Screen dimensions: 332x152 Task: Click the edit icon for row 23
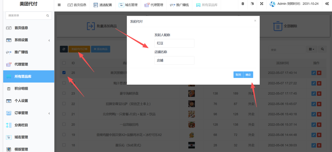click(x=314, y=93)
